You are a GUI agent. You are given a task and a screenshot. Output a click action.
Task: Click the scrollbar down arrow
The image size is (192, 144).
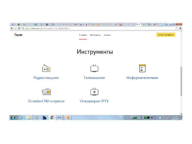coord(181,114)
